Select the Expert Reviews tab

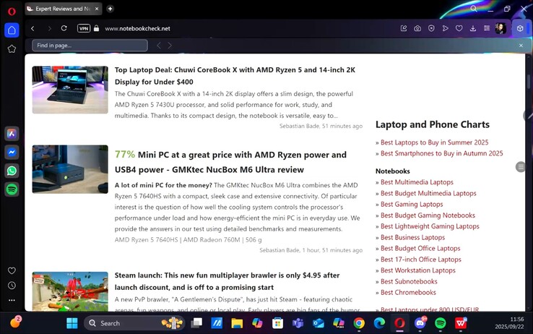click(63, 9)
